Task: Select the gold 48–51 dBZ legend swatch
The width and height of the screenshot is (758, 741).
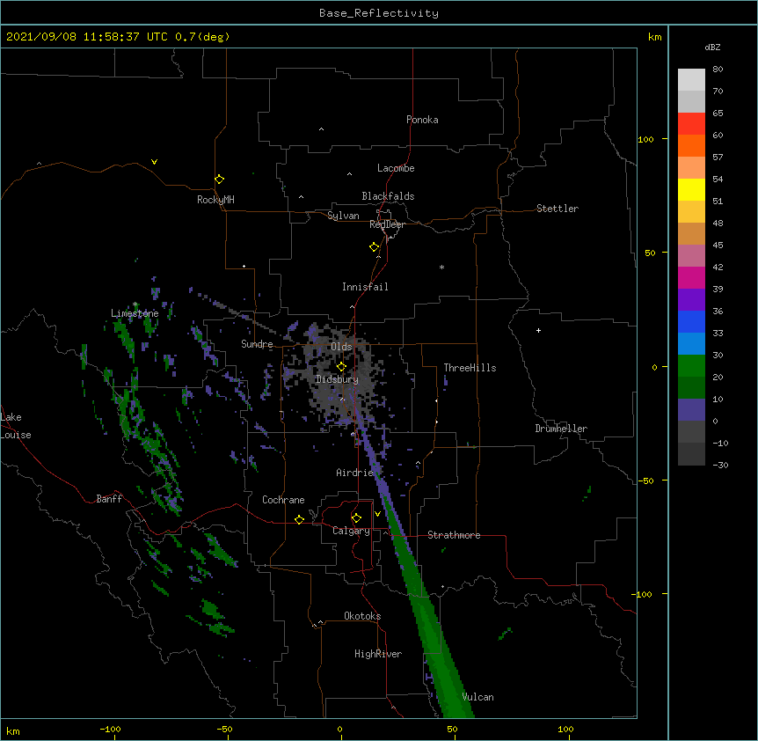Action: coord(691,211)
